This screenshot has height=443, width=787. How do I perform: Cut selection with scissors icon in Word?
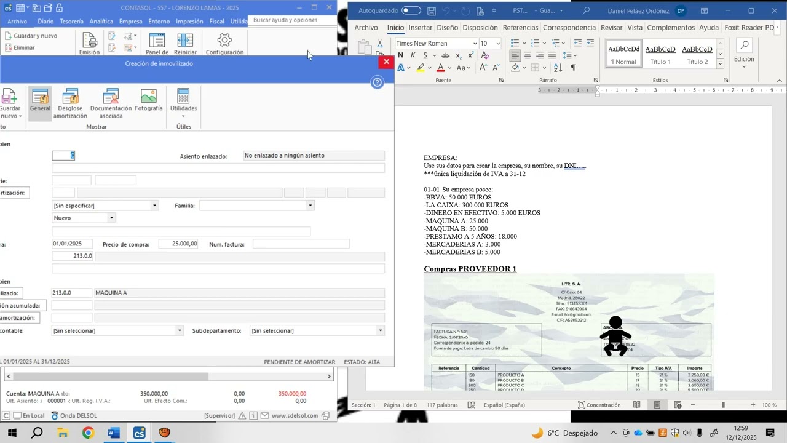tap(380, 44)
